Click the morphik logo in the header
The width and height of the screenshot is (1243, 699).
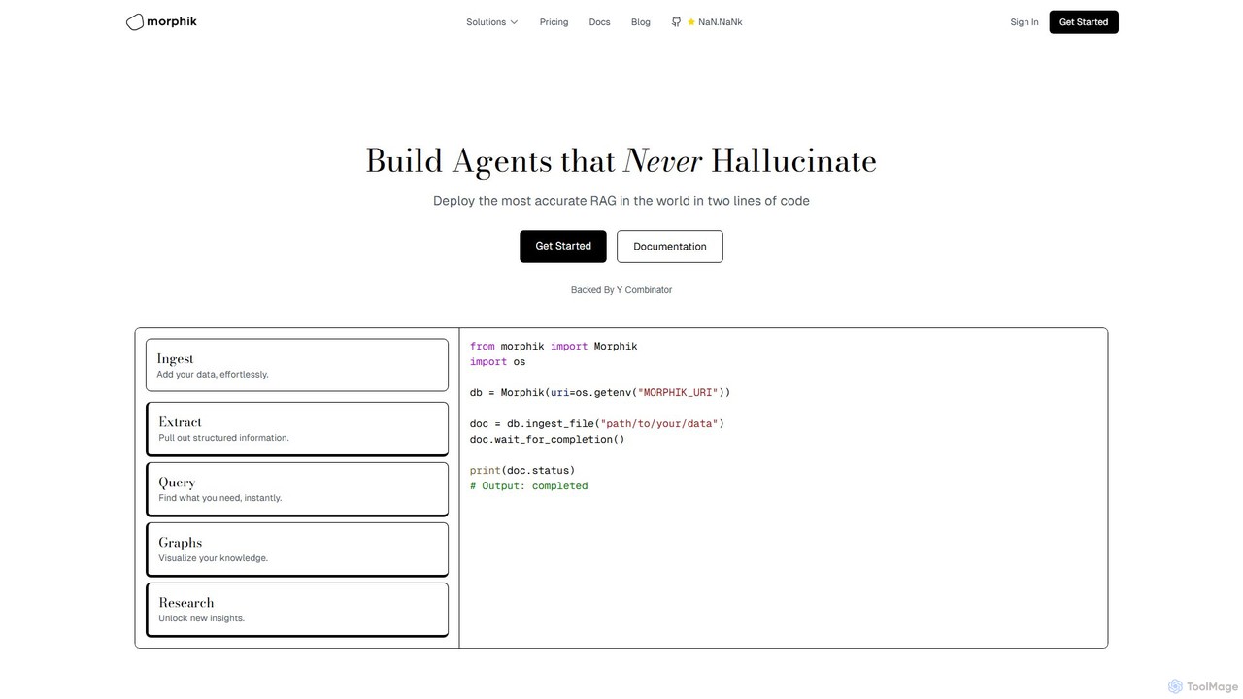(x=161, y=21)
